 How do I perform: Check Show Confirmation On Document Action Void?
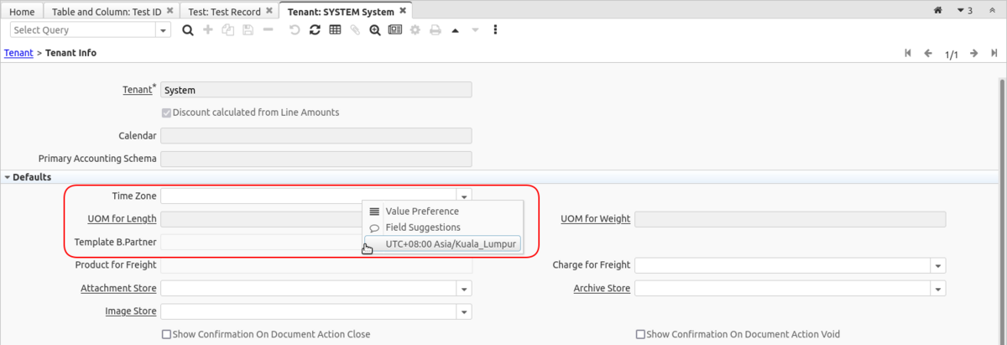click(x=641, y=334)
